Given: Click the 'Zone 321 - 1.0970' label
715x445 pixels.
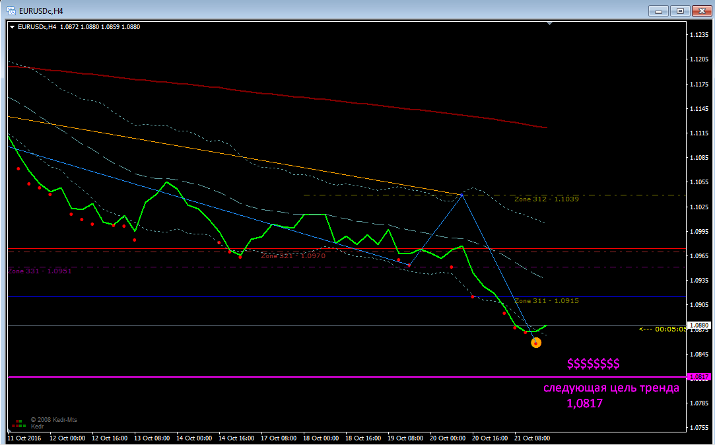Looking at the screenshot, I should pyautogui.click(x=293, y=256).
